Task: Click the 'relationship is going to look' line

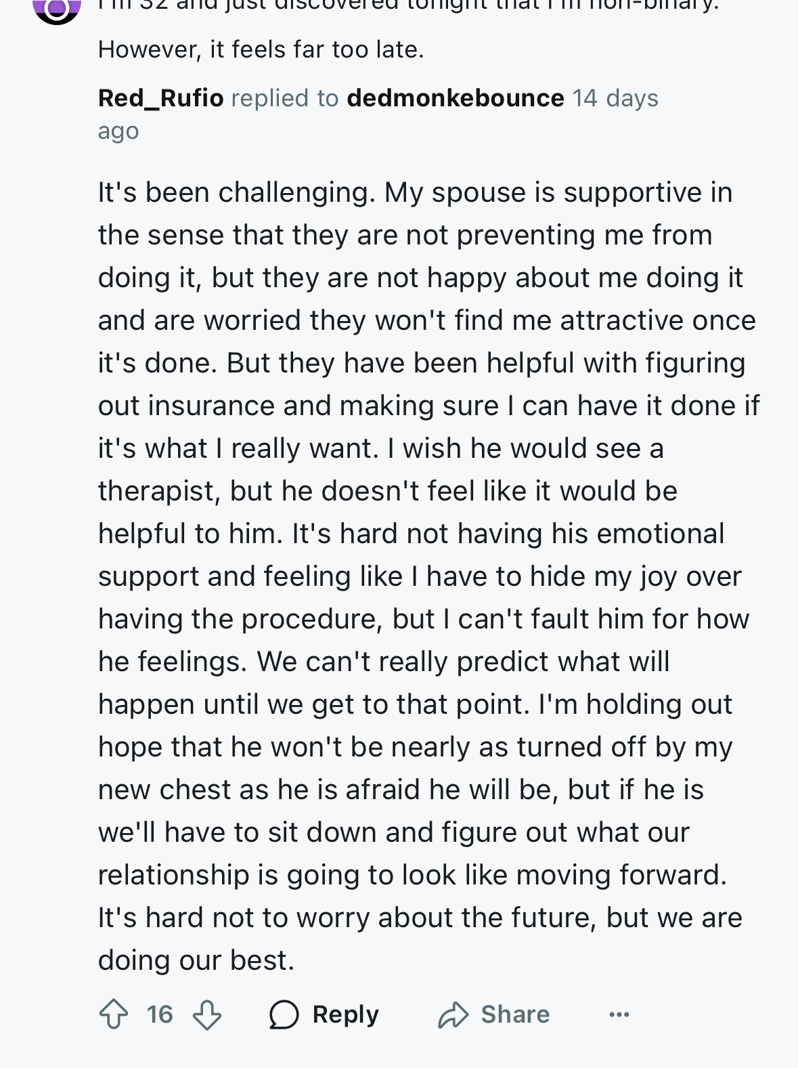Action: [x=412, y=875]
